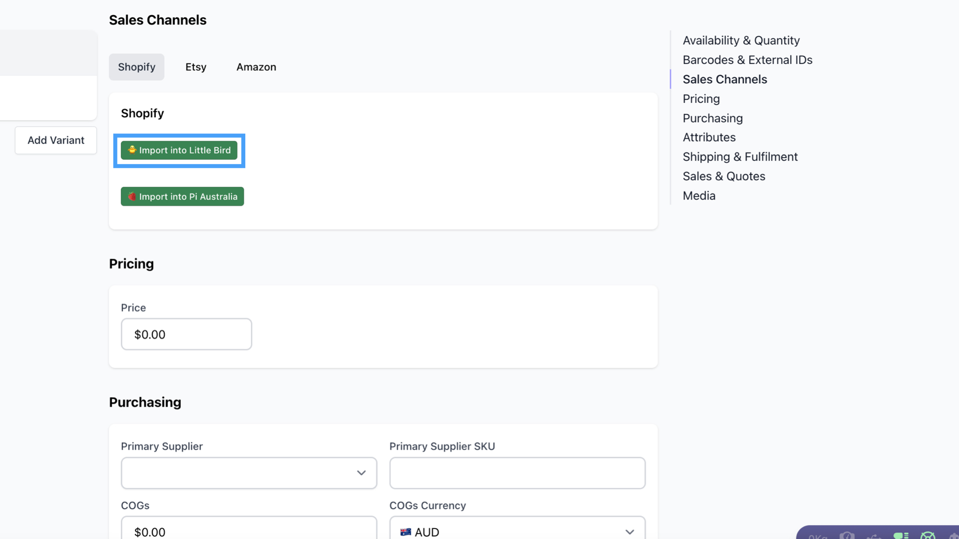Go to Barcodes & External IDs section
The width and height of the screenshot is (959, 539).
[747, 60]
